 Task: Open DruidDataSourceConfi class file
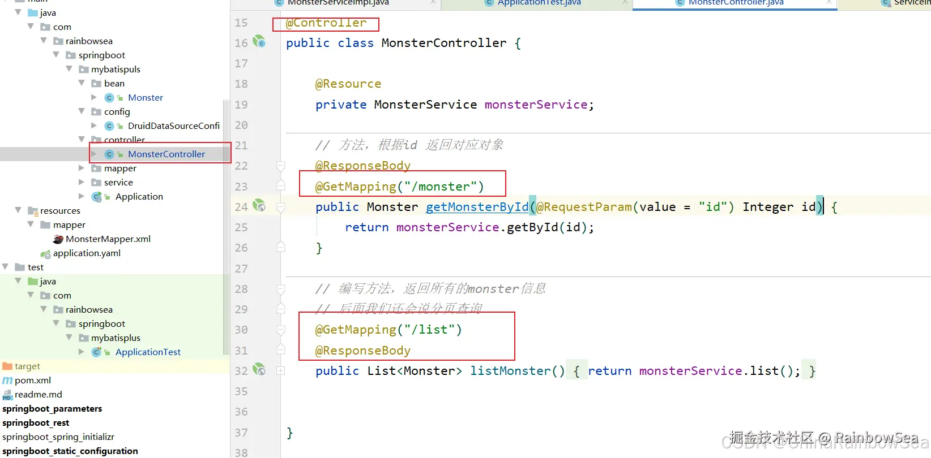(174, 126)
